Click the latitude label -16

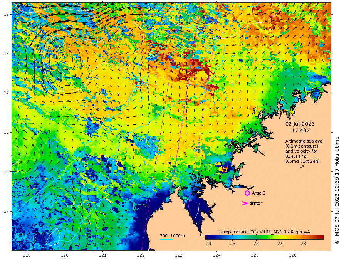(x=6, y=171)
